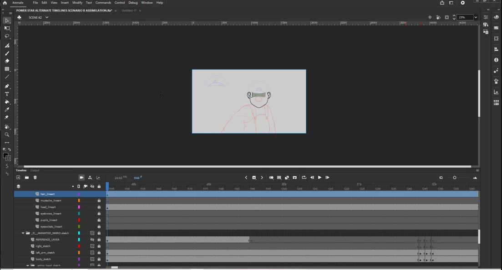This screenshot has height=270, width=502.
Task: Click the Loop playback icon
Action: click(x=304, y=178)
